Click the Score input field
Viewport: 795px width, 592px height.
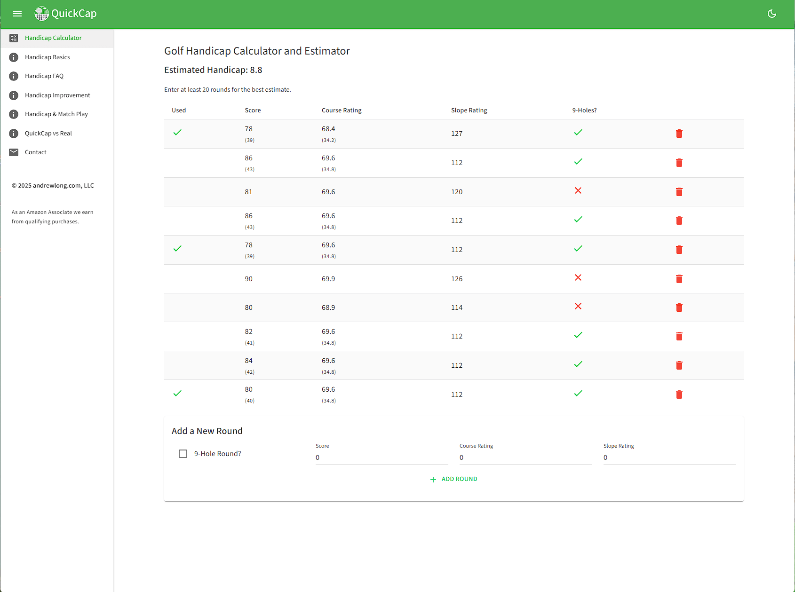[x=382, y=458]
